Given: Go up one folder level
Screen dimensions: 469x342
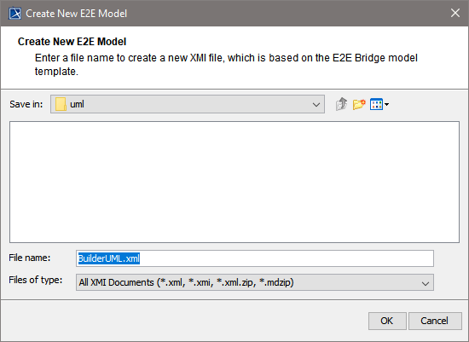Looking at the screenshot, I should point(341,104).
